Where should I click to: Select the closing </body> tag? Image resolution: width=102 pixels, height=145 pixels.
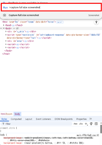coord(8,51)
